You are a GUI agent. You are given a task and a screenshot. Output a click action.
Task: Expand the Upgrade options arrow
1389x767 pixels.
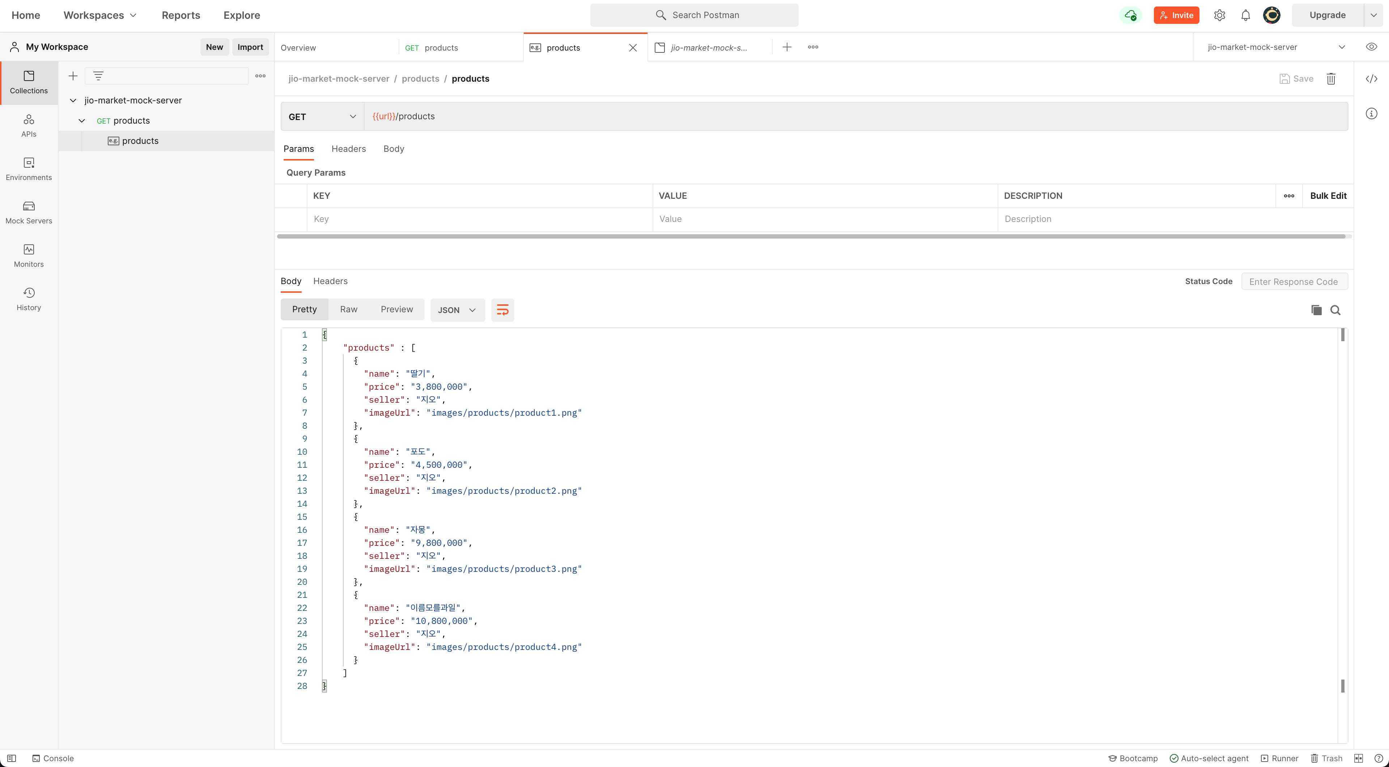click(x=1373, y=15)
